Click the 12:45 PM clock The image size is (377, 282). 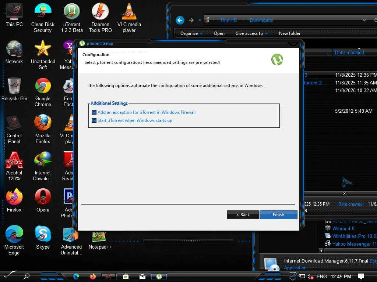(x=341, y=276)
